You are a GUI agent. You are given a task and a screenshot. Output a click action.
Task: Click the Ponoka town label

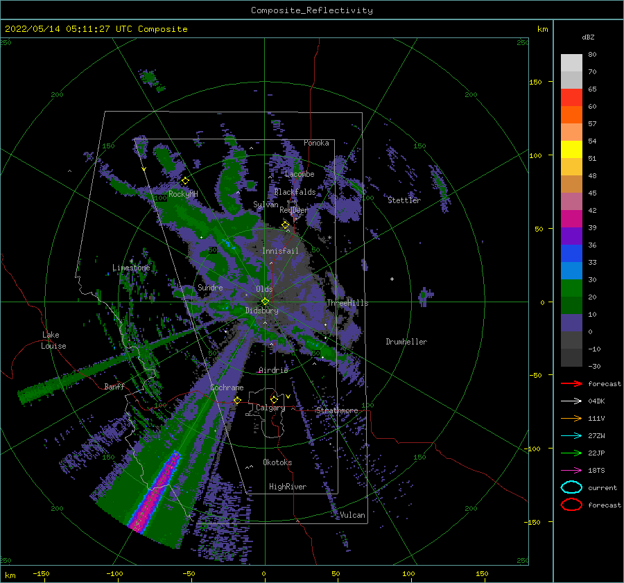316,143
